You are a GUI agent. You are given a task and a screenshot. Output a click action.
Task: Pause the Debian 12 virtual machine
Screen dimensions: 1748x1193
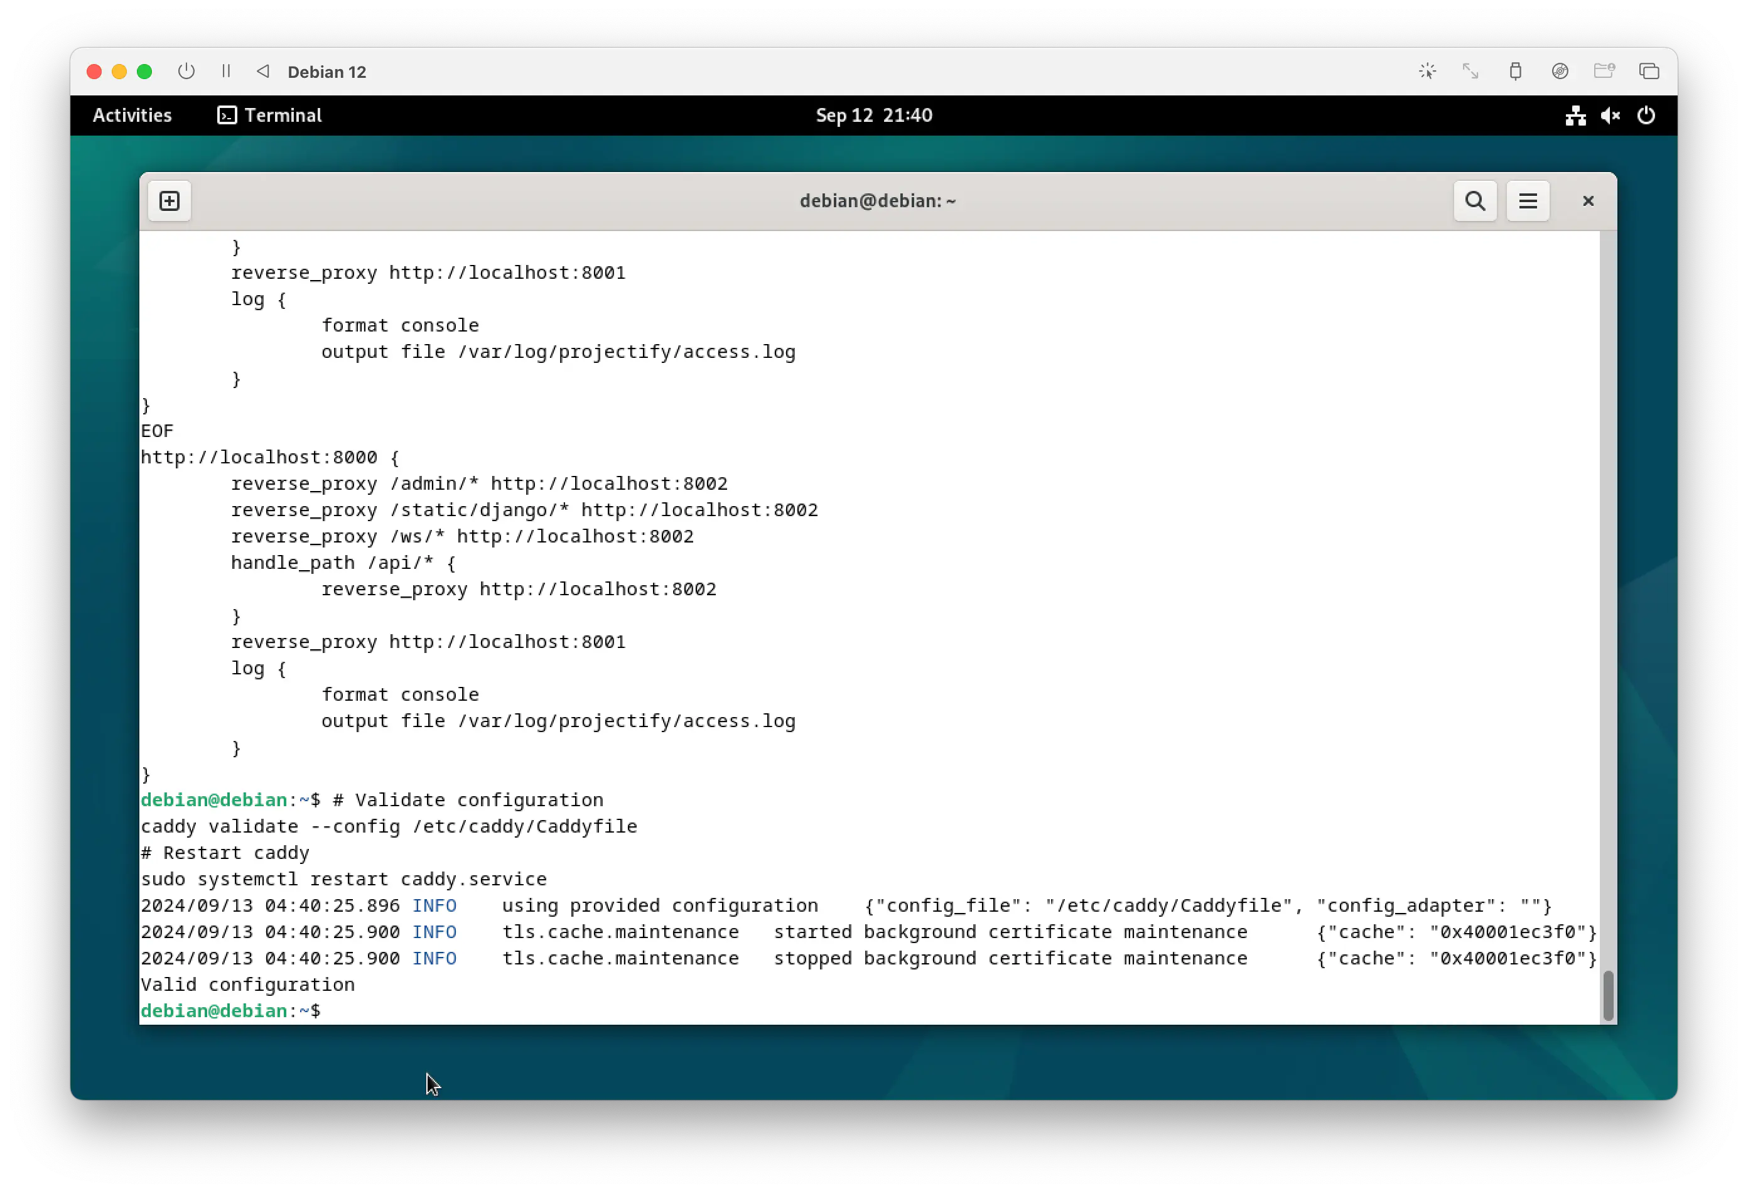tap(225, 72)
